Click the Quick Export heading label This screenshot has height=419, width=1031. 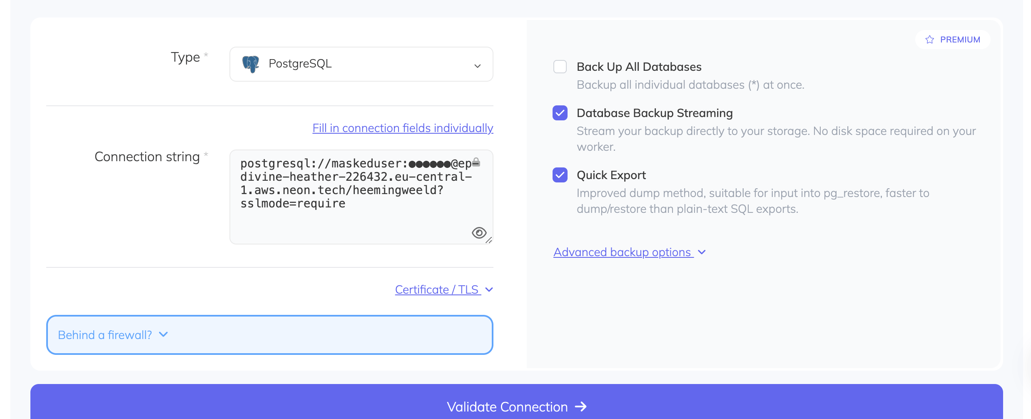tap(611, 175)
